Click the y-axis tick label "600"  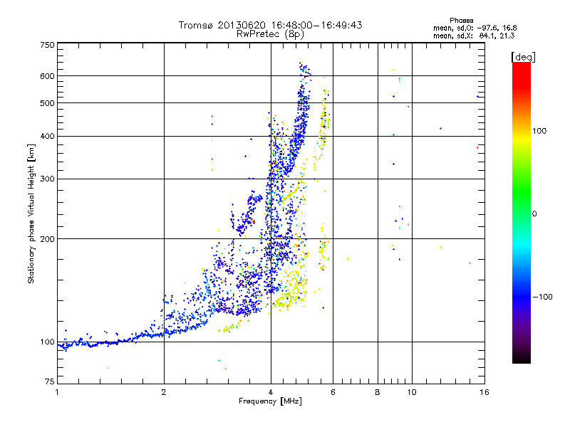(47, 76)
